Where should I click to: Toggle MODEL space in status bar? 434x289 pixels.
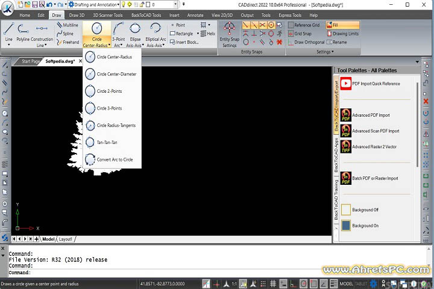coord(346,284)
